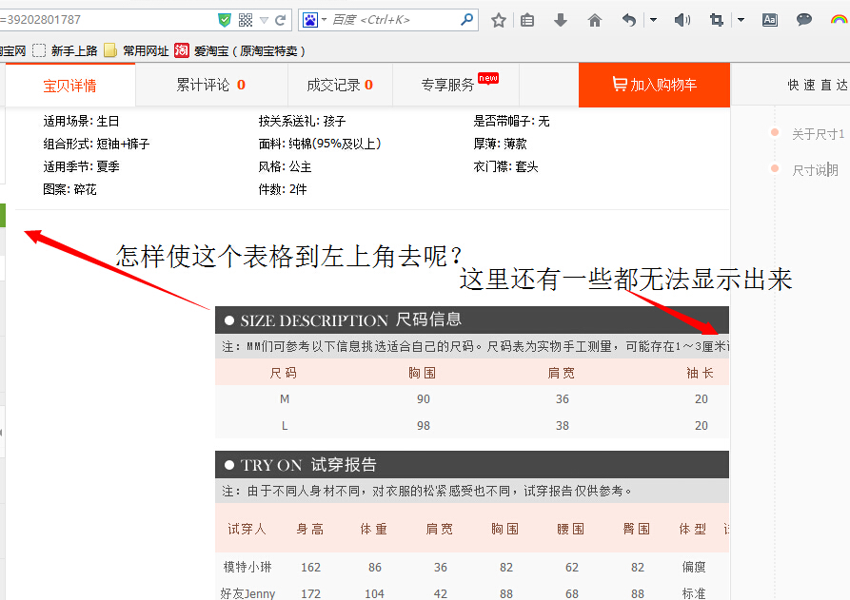Click the undo closed tab arrow icon
Viewport: 850px width, 600px height.
pyautogui.click(x=629, y=21)
